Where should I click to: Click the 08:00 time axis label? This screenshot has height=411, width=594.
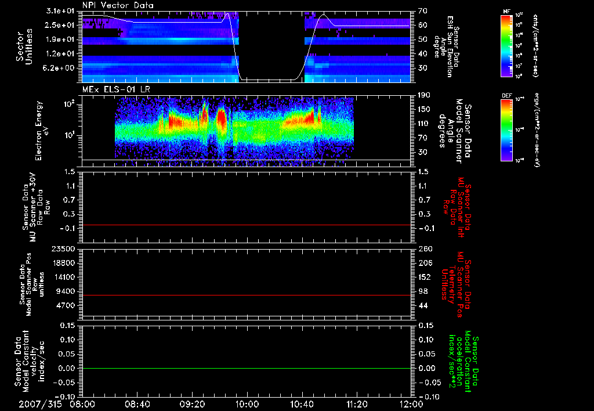coord(84,403)
